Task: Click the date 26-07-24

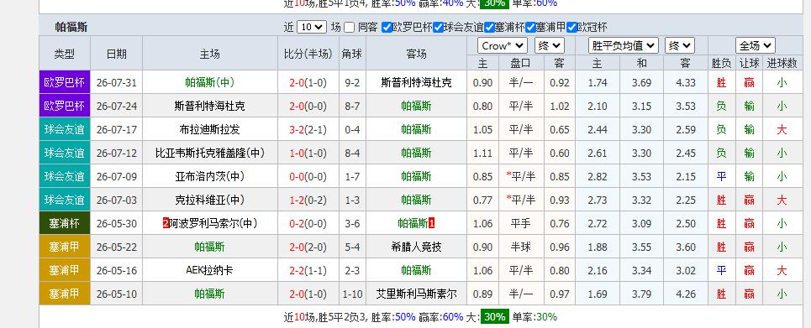Action: tap(116, 107)
